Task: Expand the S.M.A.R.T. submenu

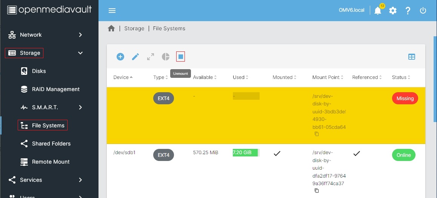Action: pos(80,107)
